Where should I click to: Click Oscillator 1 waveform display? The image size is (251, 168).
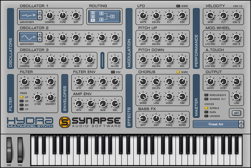tap(28, 15)
